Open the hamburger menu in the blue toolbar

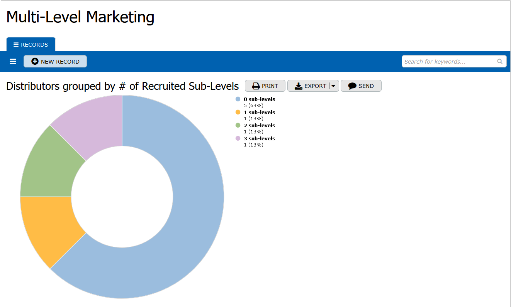tap(13, 61)
